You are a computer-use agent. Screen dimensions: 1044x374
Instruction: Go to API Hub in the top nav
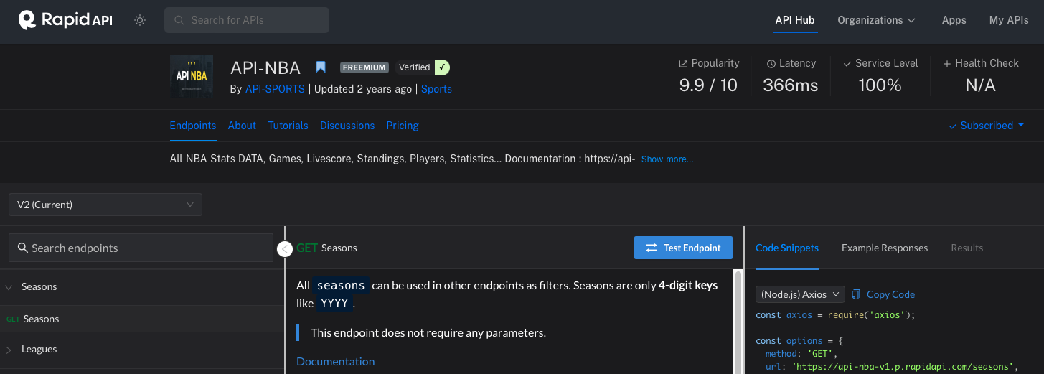coord(795,20)
